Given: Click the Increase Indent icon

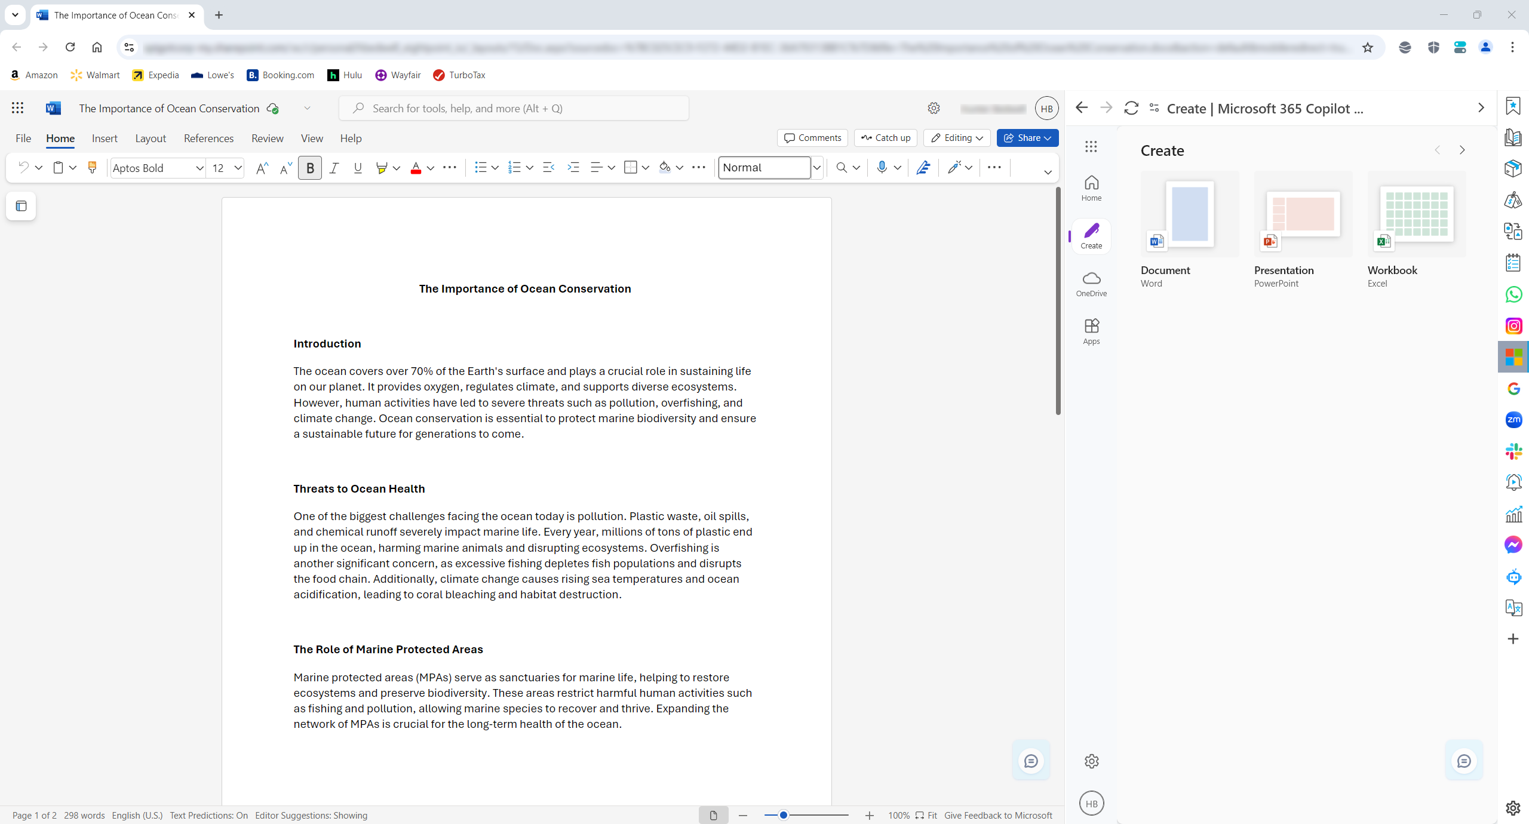Looking at the screenshot, I should (573, 168).
